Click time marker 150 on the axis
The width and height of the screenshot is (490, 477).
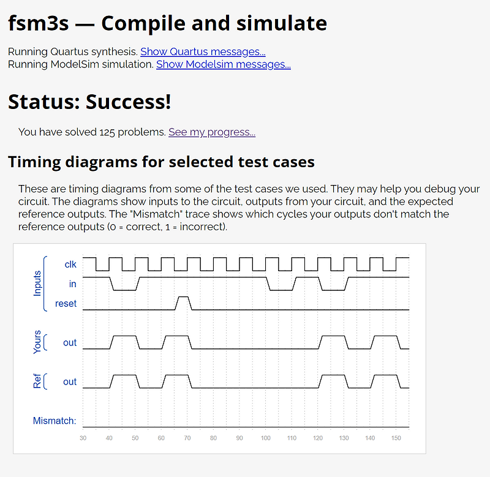[x=396, y=438]
